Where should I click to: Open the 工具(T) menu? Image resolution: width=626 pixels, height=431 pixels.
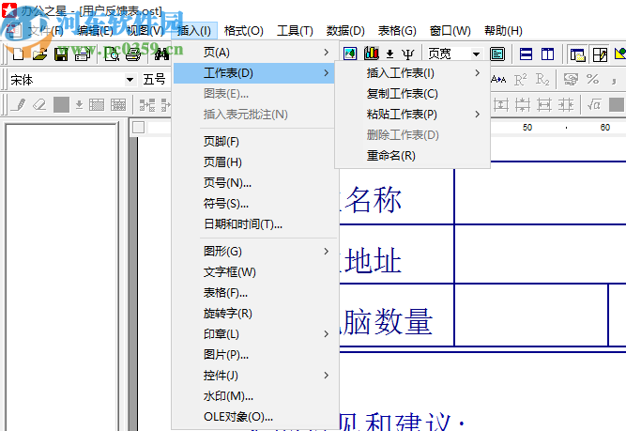[x=295, y=31]
